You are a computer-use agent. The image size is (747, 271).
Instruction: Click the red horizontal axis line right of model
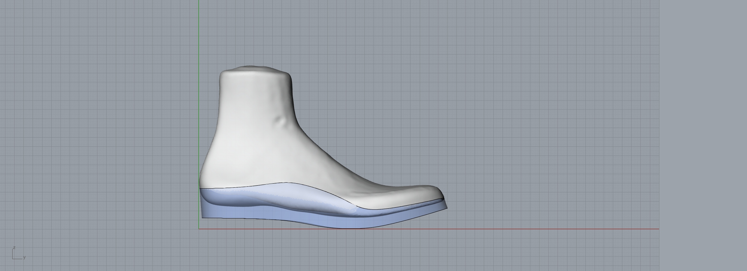543,229
